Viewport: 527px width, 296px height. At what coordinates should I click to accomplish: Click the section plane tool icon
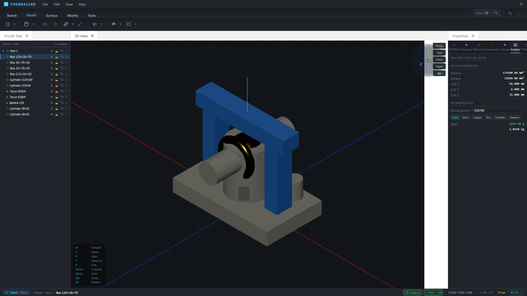pyautogui.click(x=113, y=24)
